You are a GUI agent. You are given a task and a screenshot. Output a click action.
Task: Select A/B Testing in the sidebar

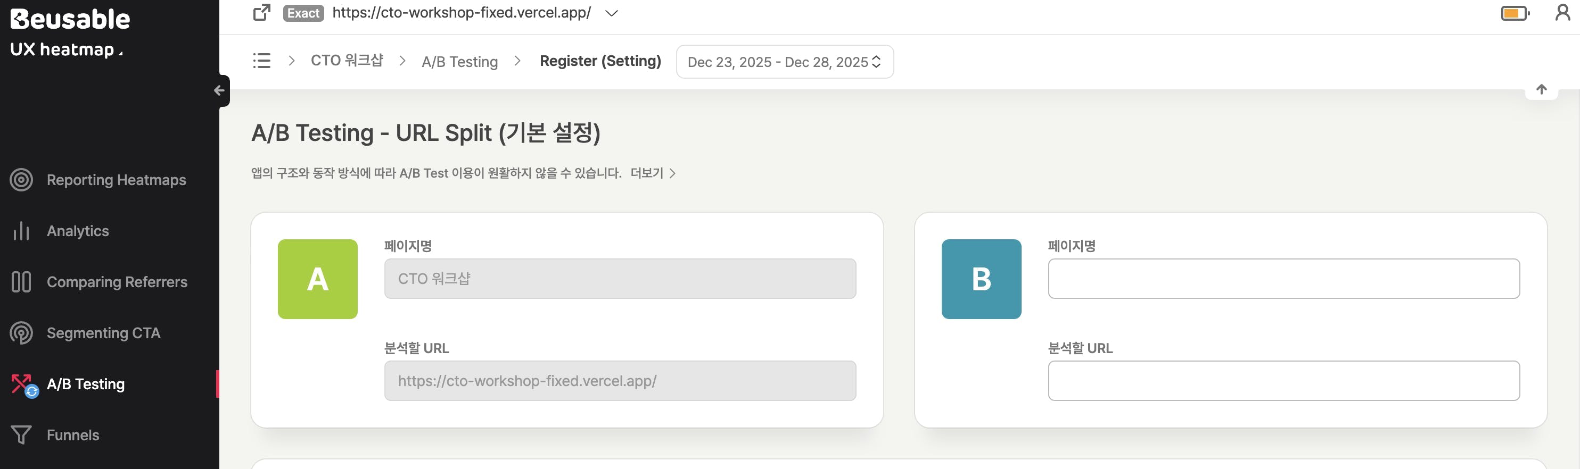(85, 384)
